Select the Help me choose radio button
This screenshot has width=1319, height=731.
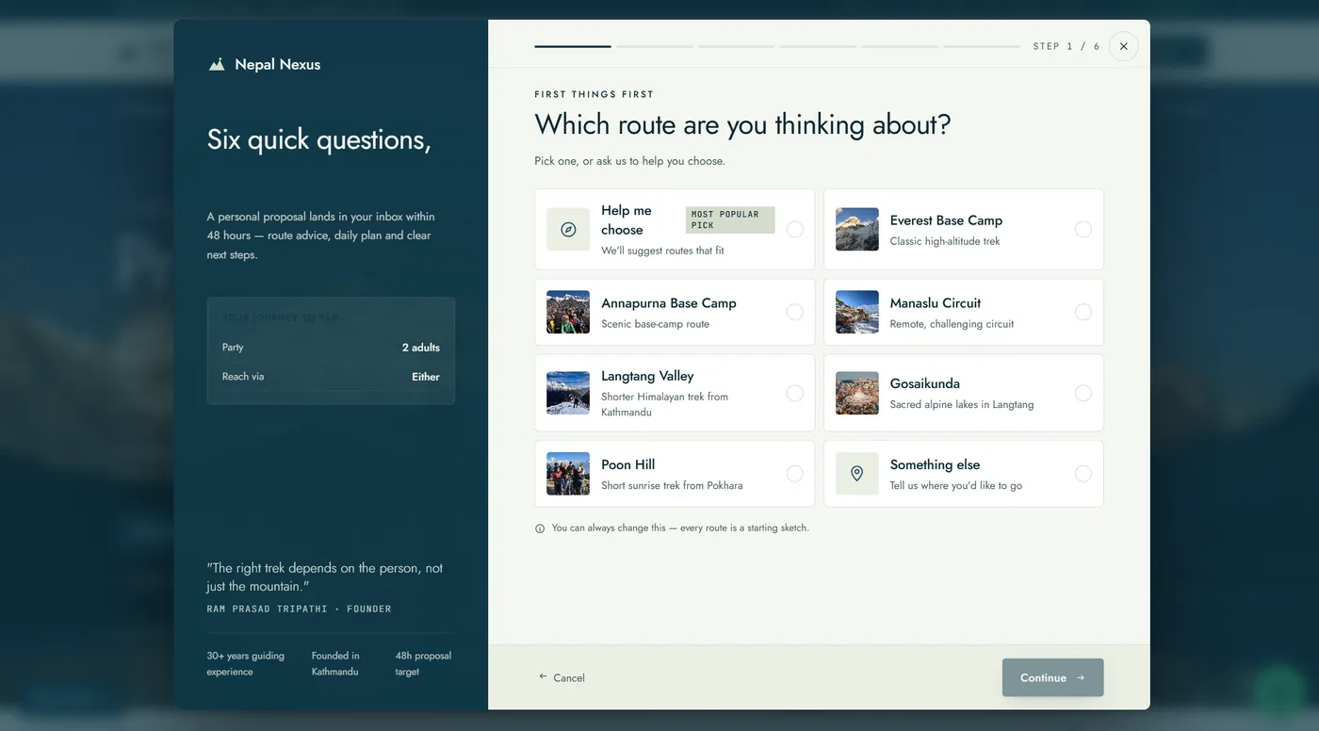coord(795,229)
